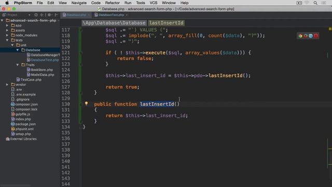Screen dimensions: 332x187
Task: Expand the assets folder
Action: (7, 30)
